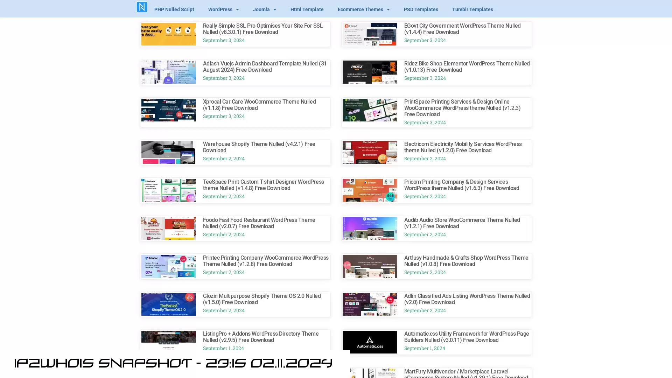
Task: Go to Tumblr Templates menu item
Action: 472,9
